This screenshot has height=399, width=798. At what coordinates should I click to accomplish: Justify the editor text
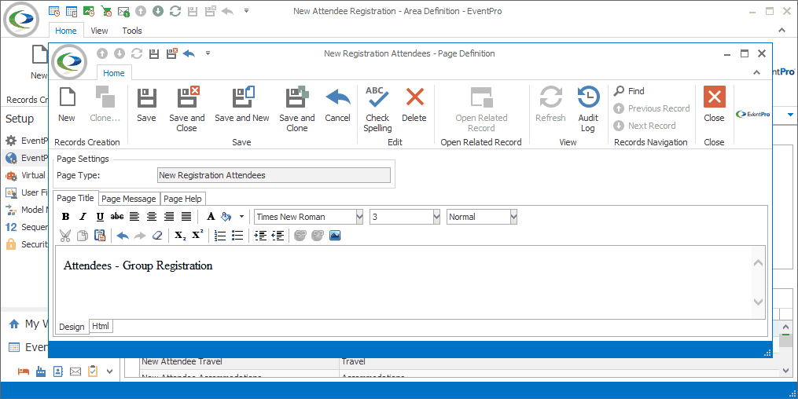pyautogui.click(x=186, y=217)
